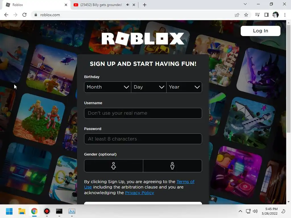Open a new browser tab
The height and width of the screenshot is (218, 291).
[x=145, y=5]
